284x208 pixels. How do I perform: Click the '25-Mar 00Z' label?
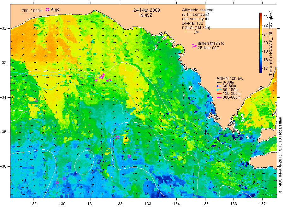(x=209, y=48)
